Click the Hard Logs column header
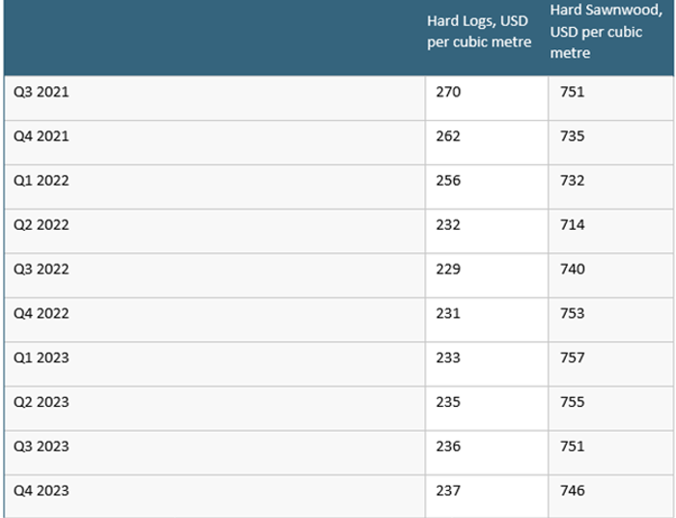The width and height of the screenshot is (676, 518). pyautogui.click(x=479, y=32)
